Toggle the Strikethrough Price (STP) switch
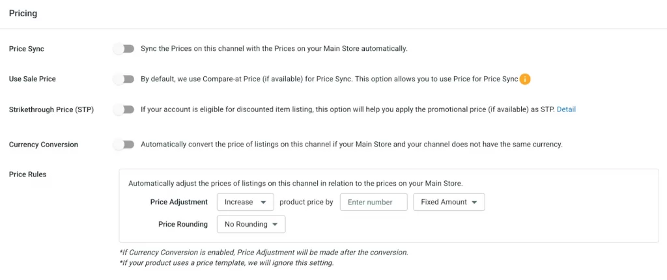The height and width of the screenshot is (280, 667). pos(124,110)
